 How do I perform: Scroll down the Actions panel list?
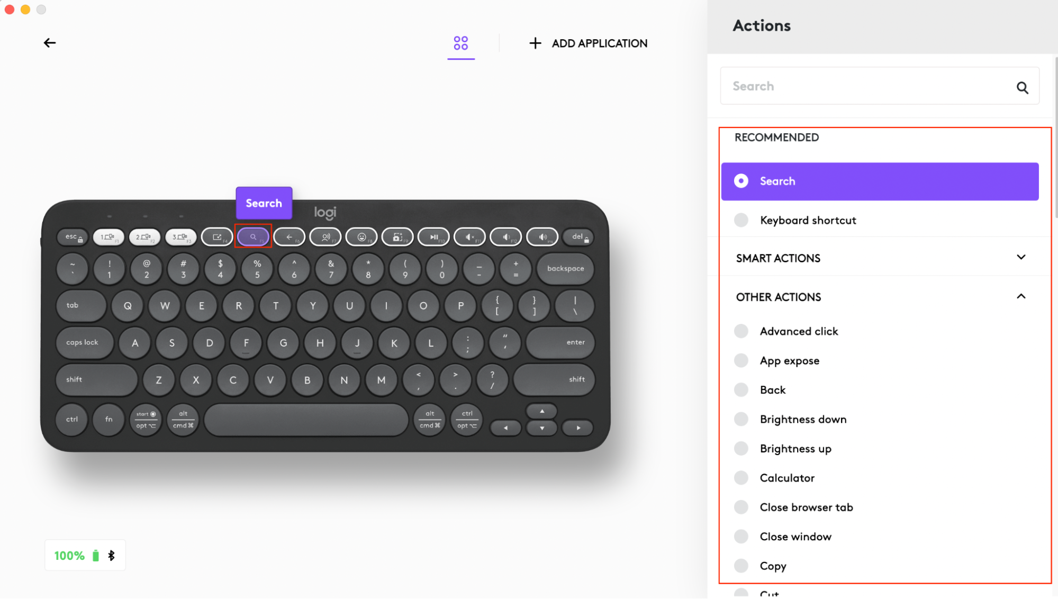point(1052,435)
